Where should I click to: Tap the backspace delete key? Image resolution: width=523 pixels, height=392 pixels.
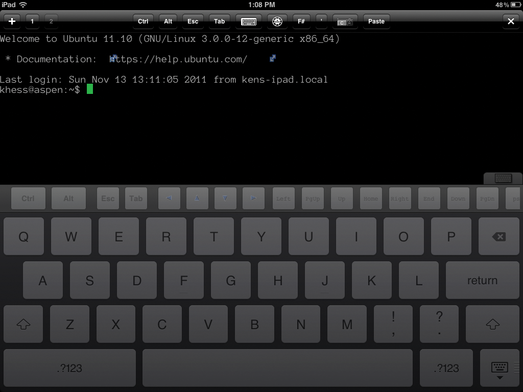pos(499,236)
